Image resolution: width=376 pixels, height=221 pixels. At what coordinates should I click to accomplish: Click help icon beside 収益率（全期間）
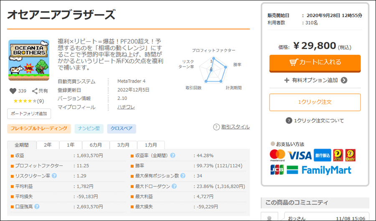click(x=173, y=156)
